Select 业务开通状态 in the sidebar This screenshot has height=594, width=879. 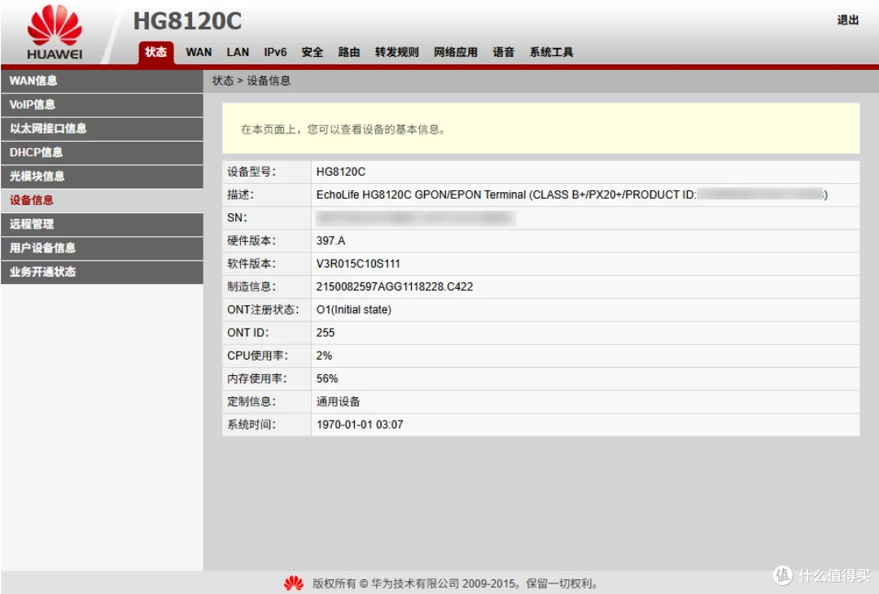(102, 272)
